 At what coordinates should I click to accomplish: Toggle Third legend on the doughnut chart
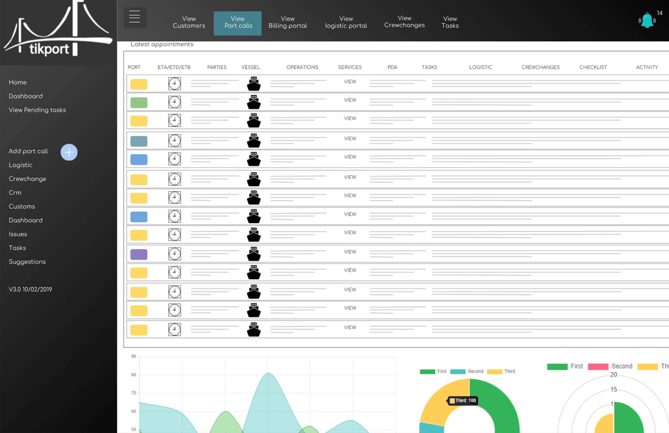click(501, 371)
